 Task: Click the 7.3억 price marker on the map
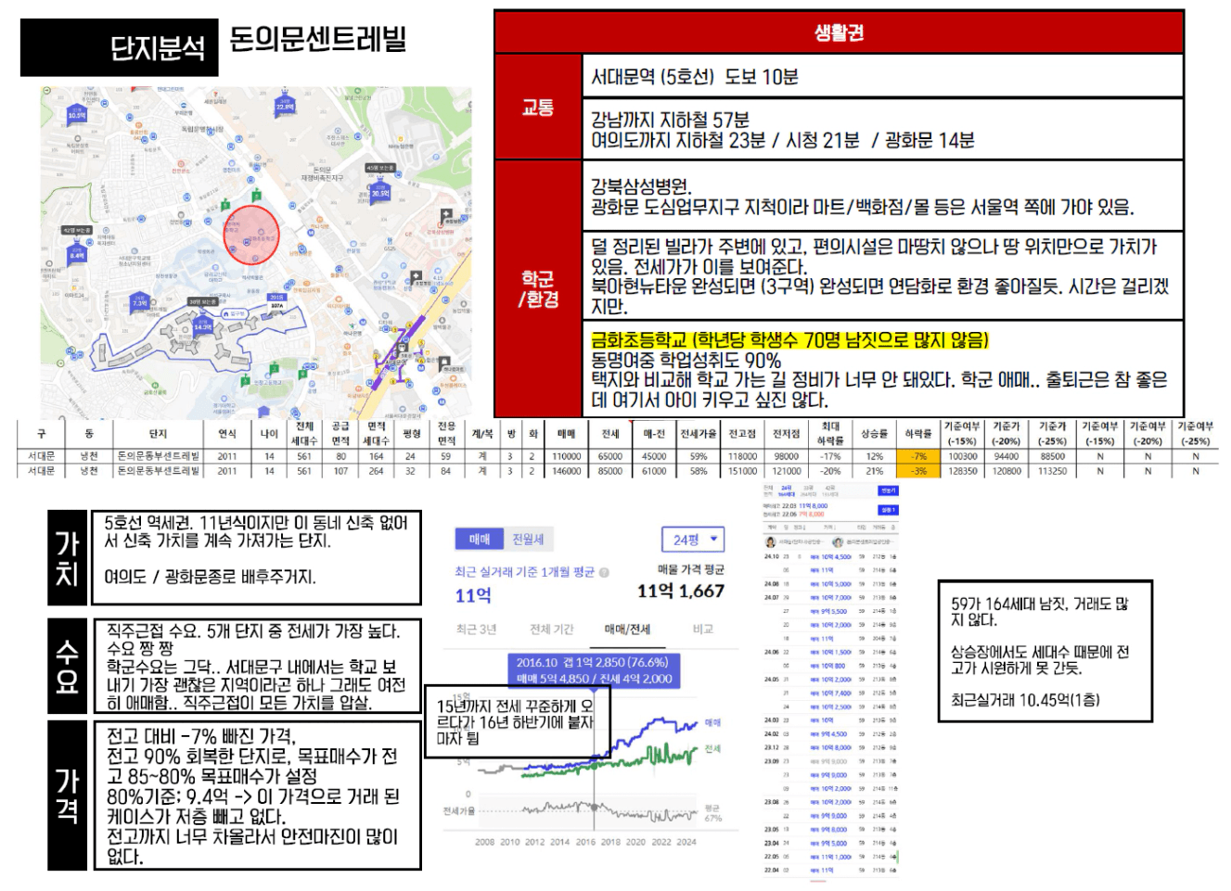coord(139,301)
